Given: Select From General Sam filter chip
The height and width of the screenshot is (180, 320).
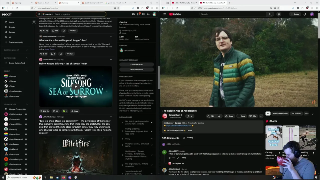Looking at the screenshot, I should [x=280, y=113].
